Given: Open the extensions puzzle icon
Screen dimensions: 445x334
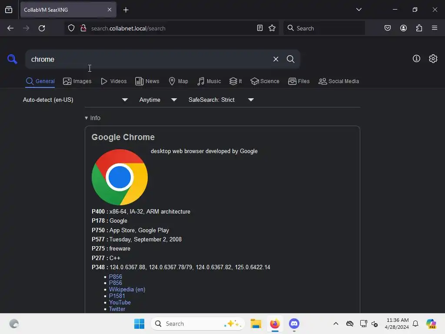Looking at the screenshot, I should [419, 28].
